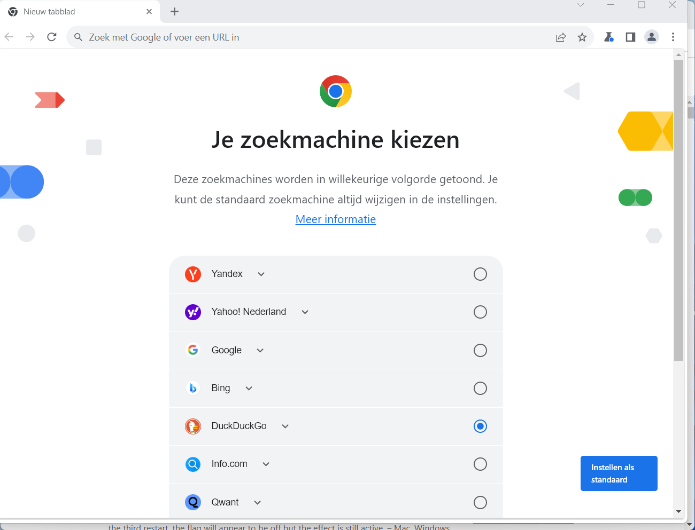Screen dimensions: 695x530
Task: Open the profile avatar icon
Action: coord(652,37)
